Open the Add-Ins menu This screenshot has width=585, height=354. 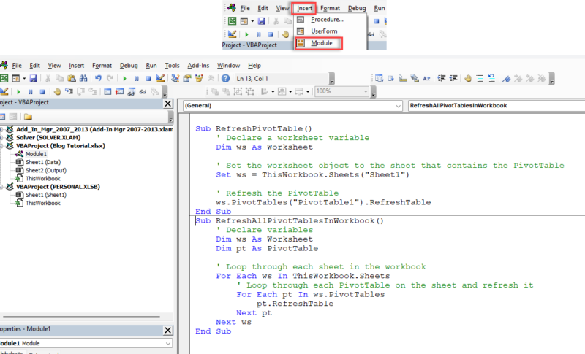click(198, 65)
